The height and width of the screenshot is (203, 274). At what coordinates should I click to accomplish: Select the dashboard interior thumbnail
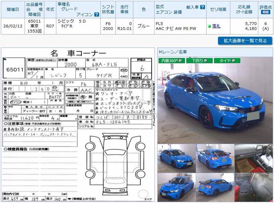click(253, 158)
